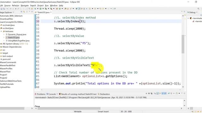This screenshot has height=113, width=202.
Task: Open the Debug launch dropdown arrow
Action: (x=38, y=9)
